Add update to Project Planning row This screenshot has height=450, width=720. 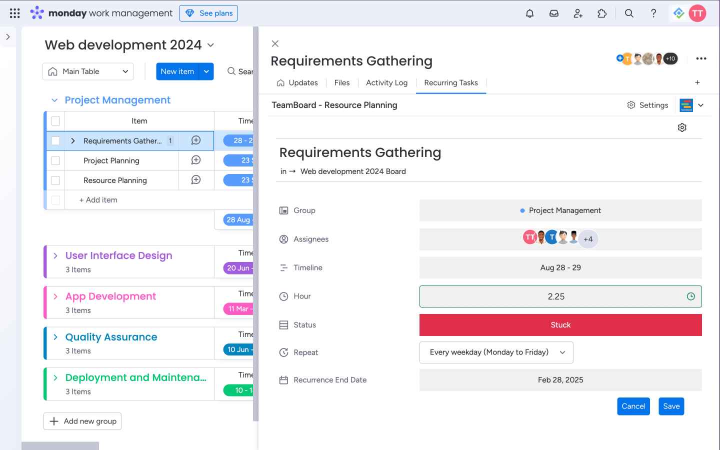[196, 160]
